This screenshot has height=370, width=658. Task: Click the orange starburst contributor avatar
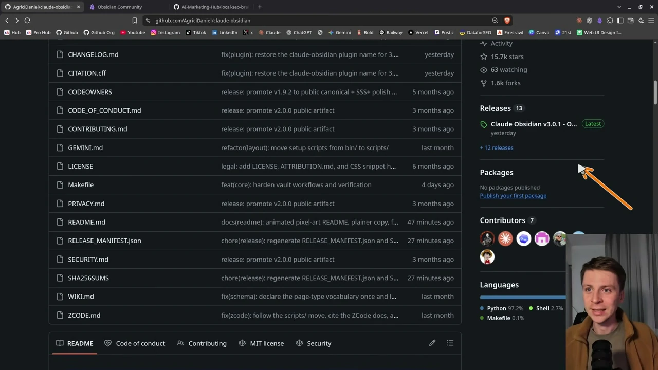(505, 238)
